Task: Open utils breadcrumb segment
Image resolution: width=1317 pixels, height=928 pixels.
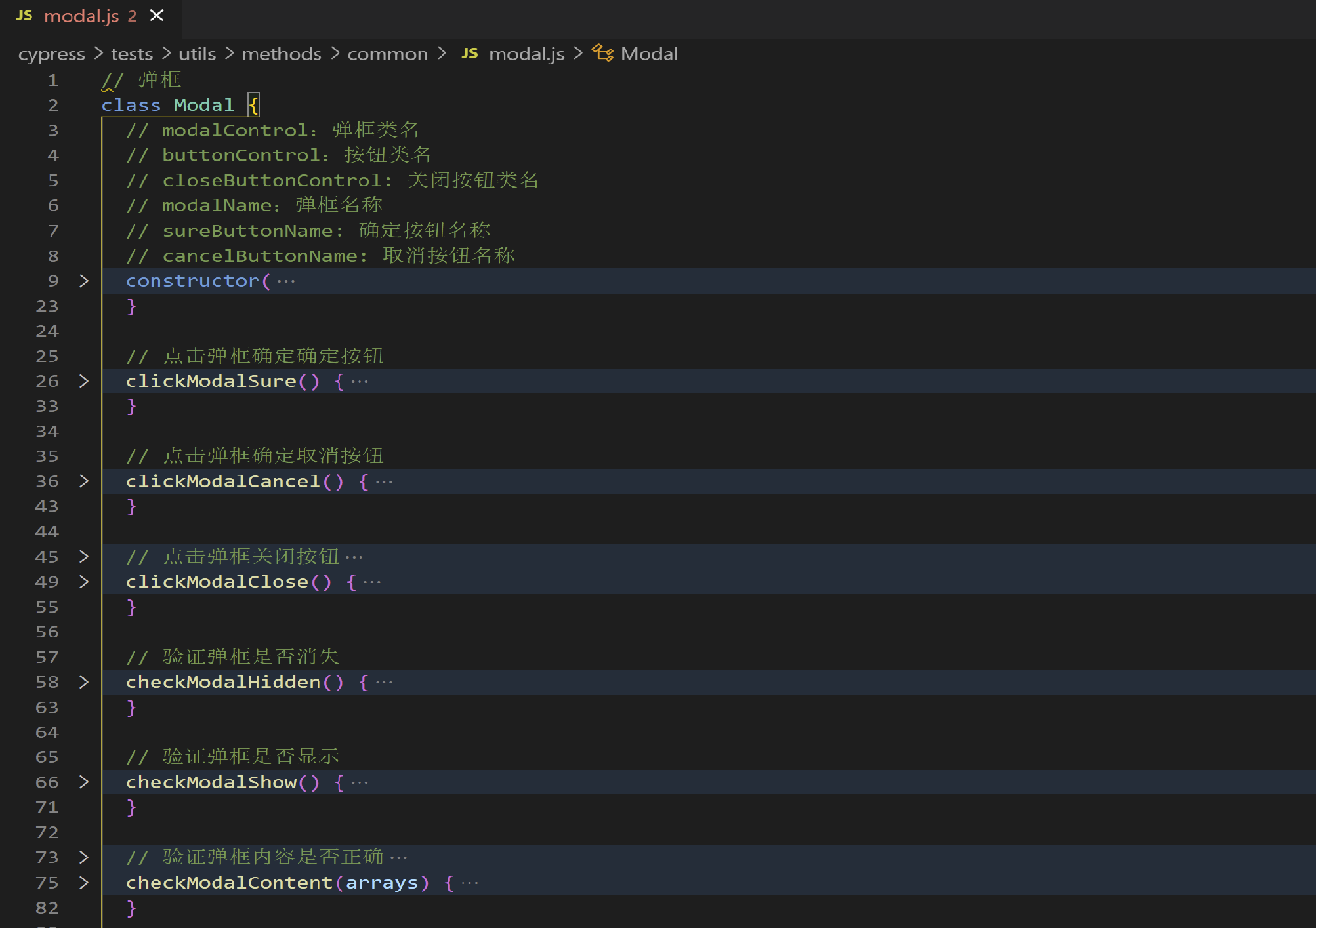Action: (197, 54)
